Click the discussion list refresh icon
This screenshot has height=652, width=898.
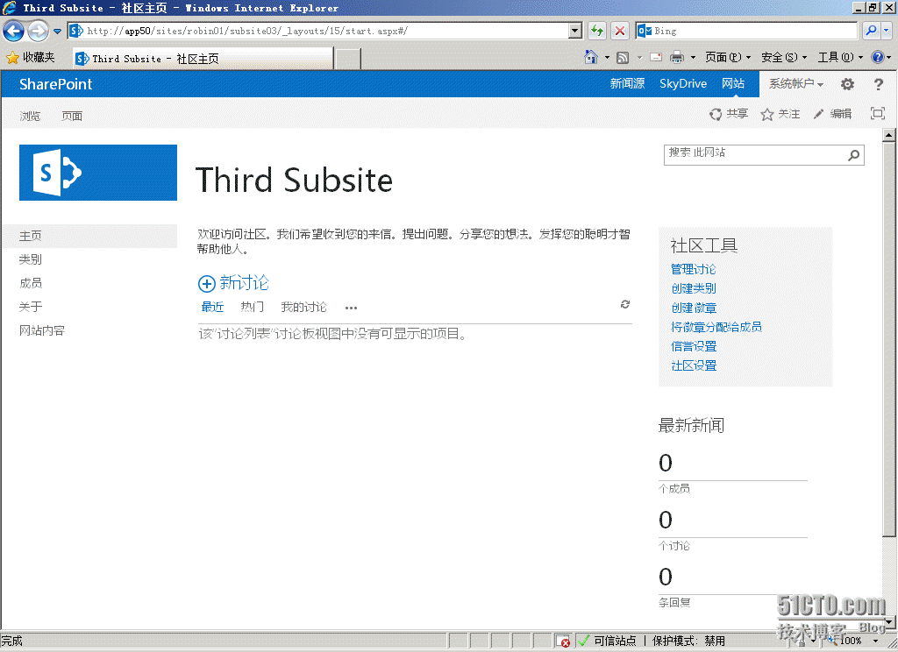pos(624,305)
